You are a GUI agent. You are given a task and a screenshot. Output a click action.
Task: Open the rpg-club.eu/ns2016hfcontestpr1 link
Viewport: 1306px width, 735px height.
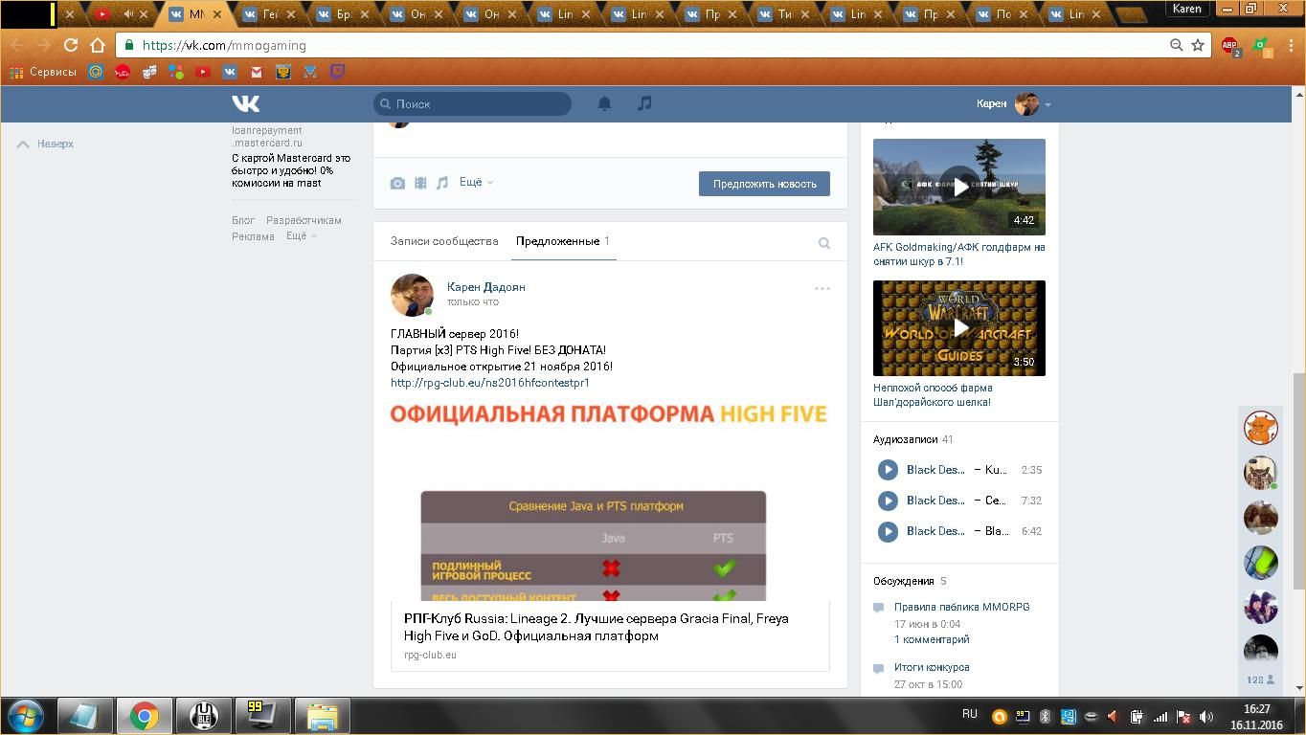pos(490,383)
